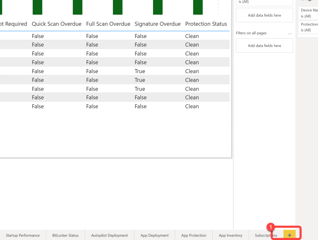Viewport: 318px width, 240px height.
Task: Select the App Deployment page tab
Action: click(x=154, y=235)
